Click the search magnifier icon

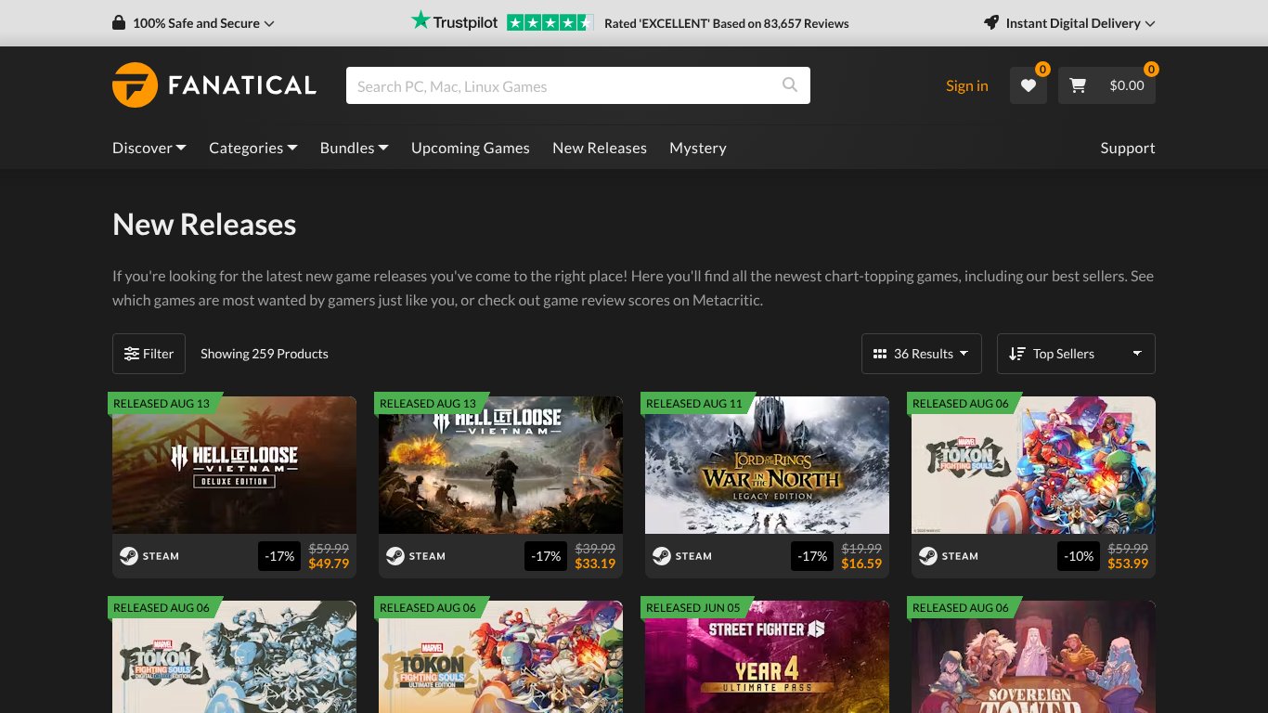pos(790,85)
